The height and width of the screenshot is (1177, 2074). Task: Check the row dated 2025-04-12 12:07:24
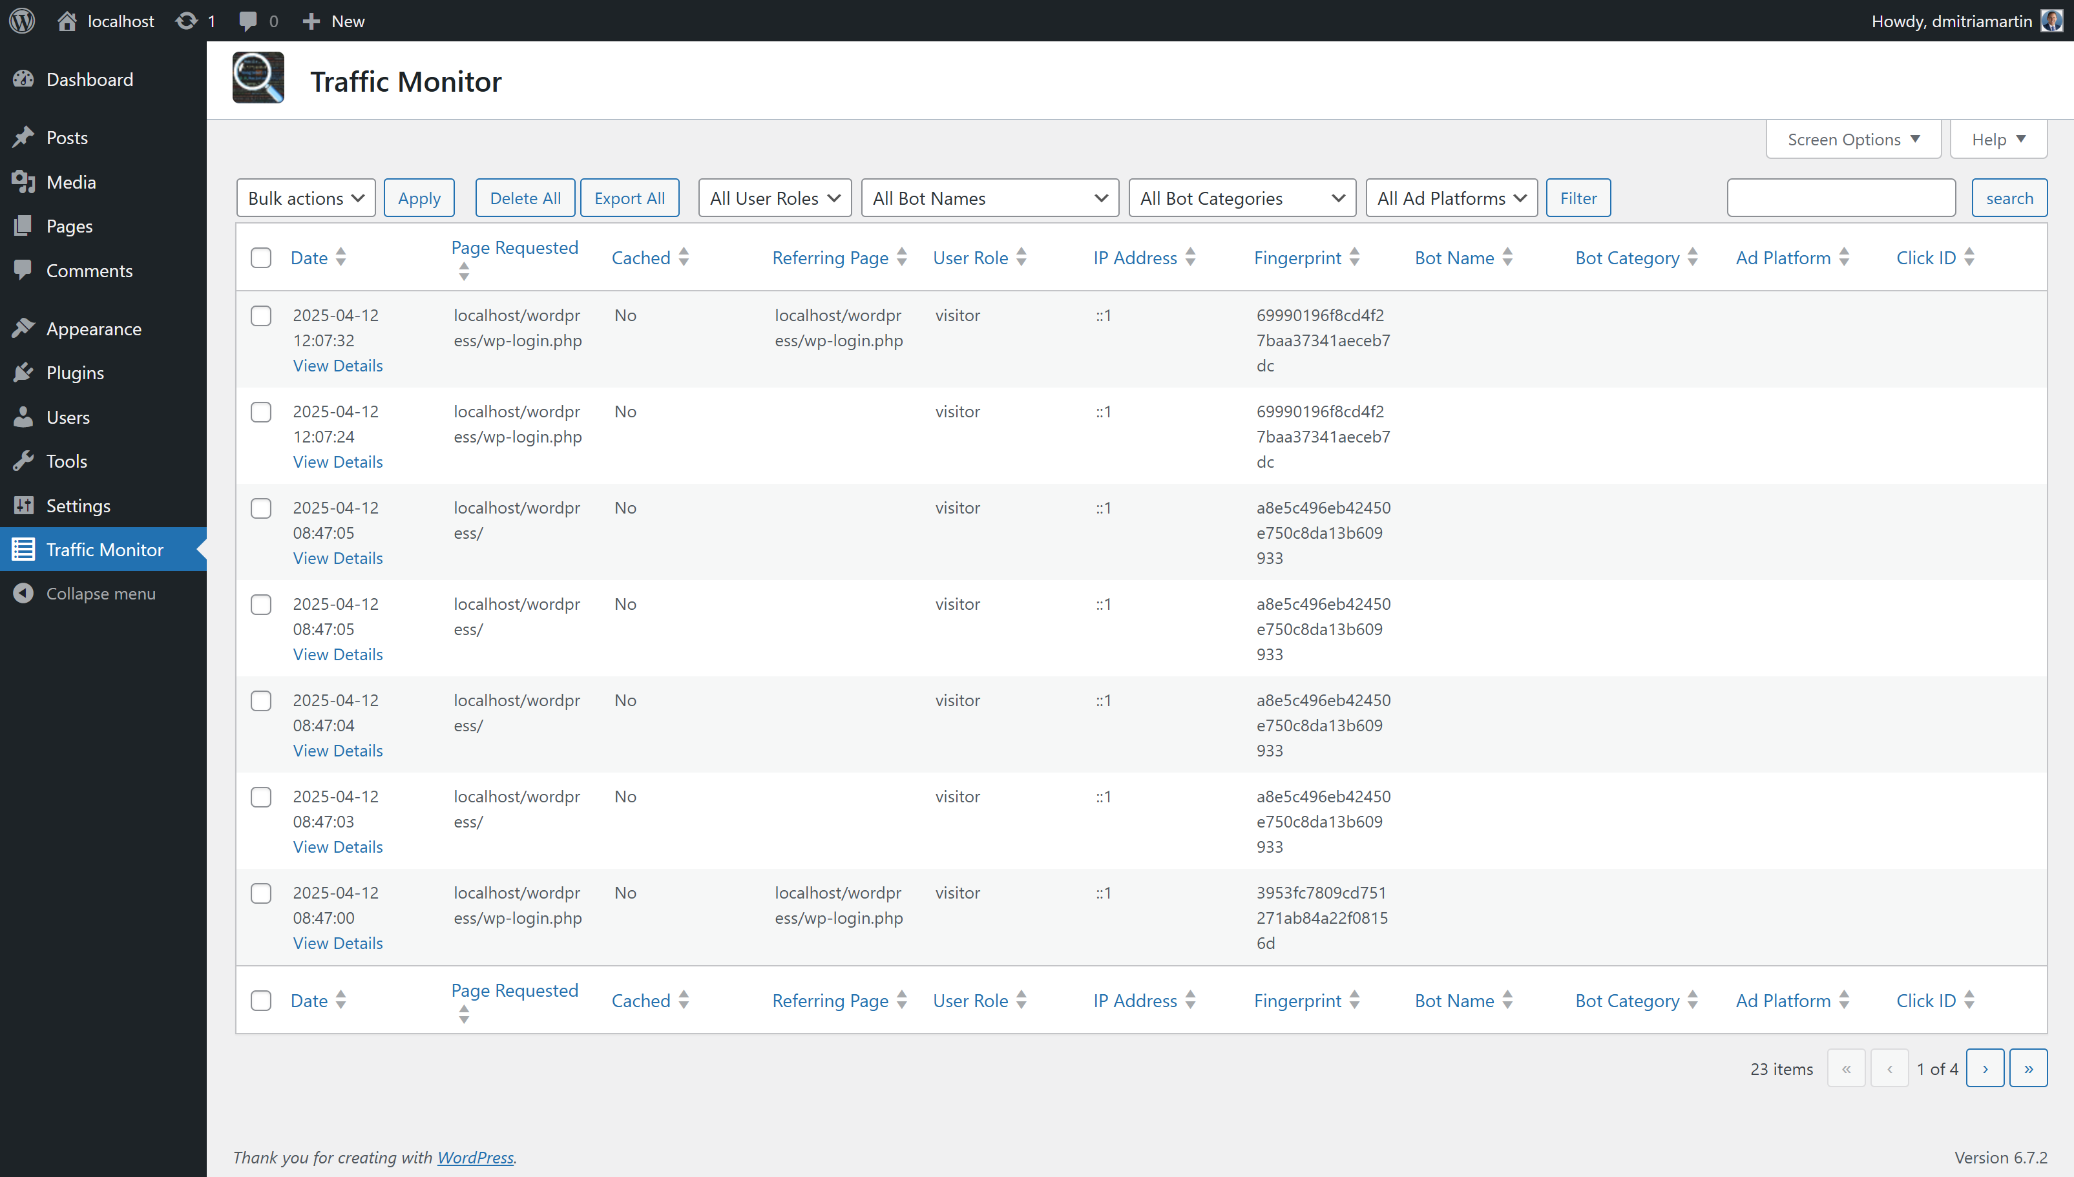point(261,411)
